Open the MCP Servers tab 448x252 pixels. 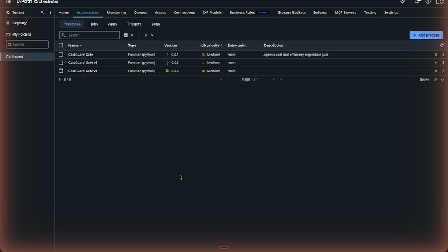pyautogui.click(x=345, y=13)
